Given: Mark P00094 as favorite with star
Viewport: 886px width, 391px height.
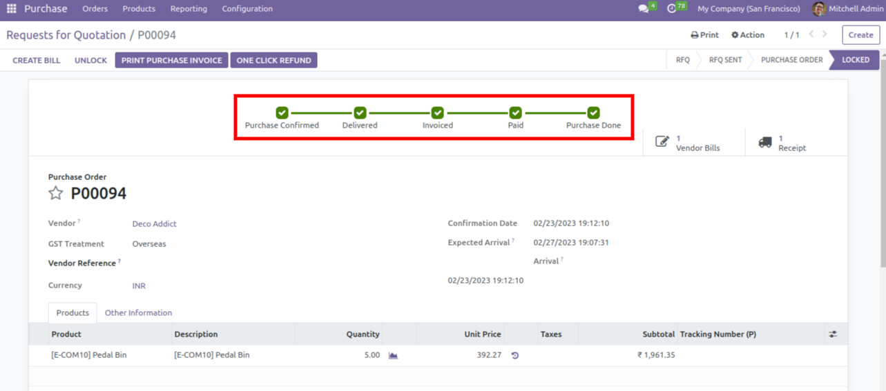Looking at the screenshot, I should [x=56, y=193].
